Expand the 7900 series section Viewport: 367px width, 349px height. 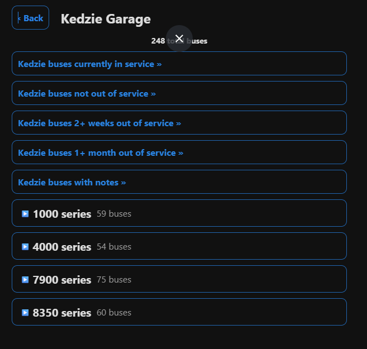click(179, 279)
